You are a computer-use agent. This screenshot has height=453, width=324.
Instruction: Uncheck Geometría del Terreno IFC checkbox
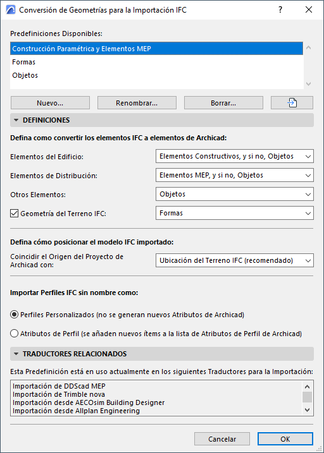(x=14, y=214)
